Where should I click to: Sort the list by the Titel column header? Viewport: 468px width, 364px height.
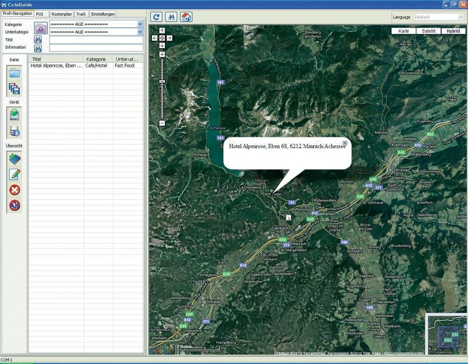click(56, 59)
